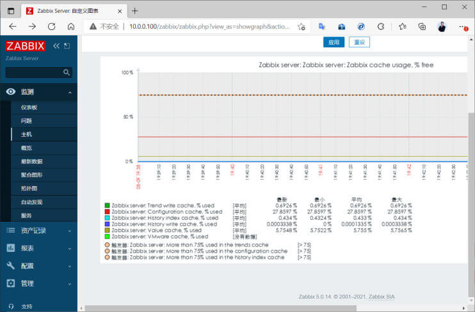Open 服务 in the monitoring menu
The height and width of the screenshot is (312, 475).
pyautogui.click(x=26, y=215)
